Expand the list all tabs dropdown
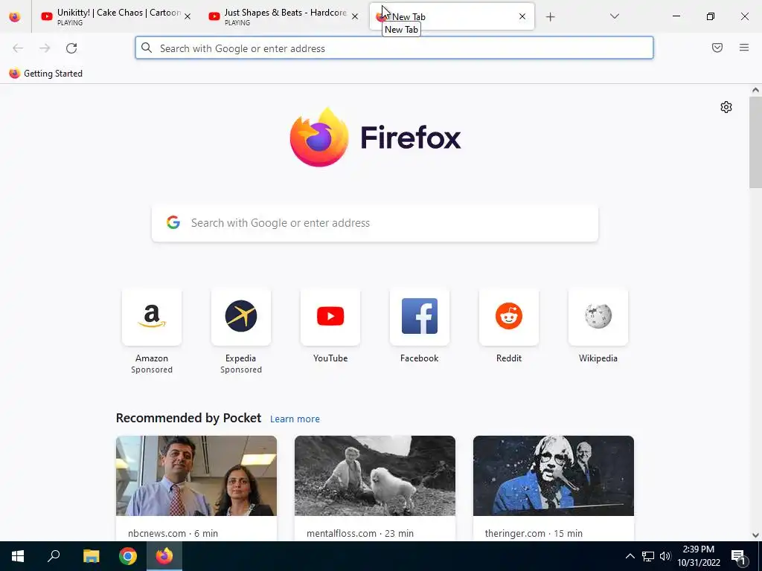Viewport: 762px width, 571px height. [x=615, y=16]
